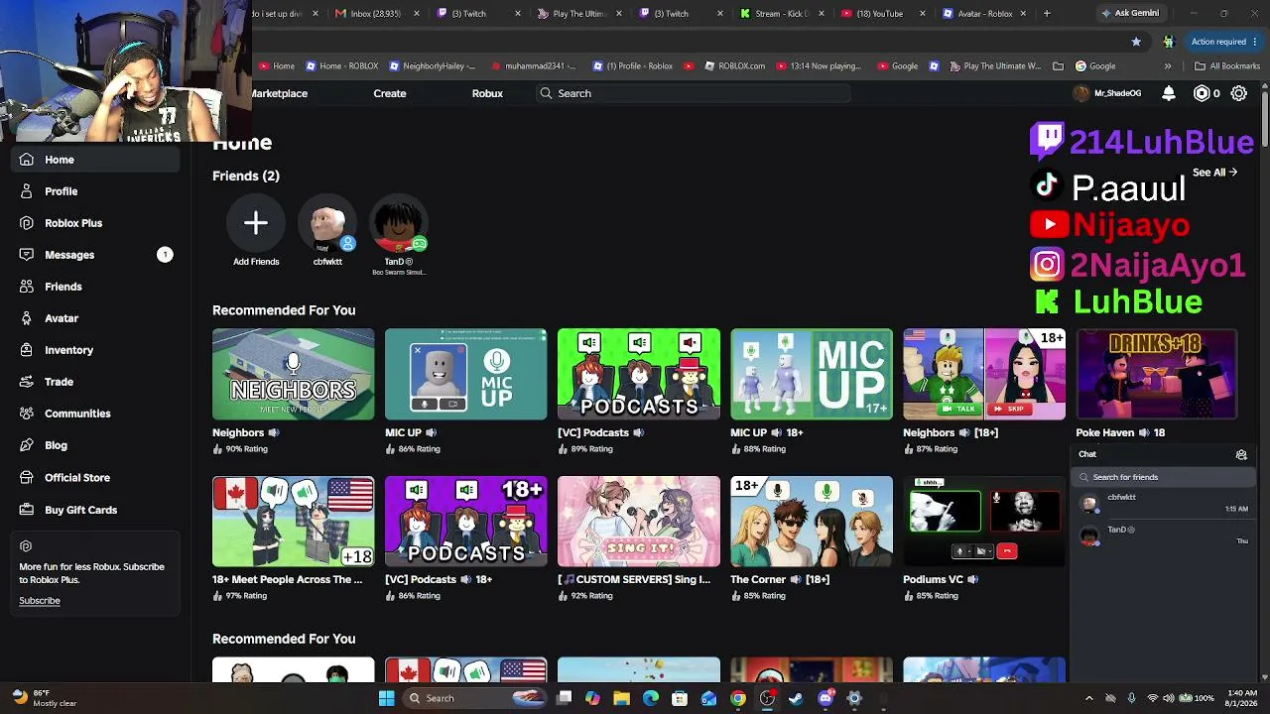Viewport: 1270px width, 714px height.
Task: Open Google Chrome from the taskbar
Action: [x=738, y=698]
